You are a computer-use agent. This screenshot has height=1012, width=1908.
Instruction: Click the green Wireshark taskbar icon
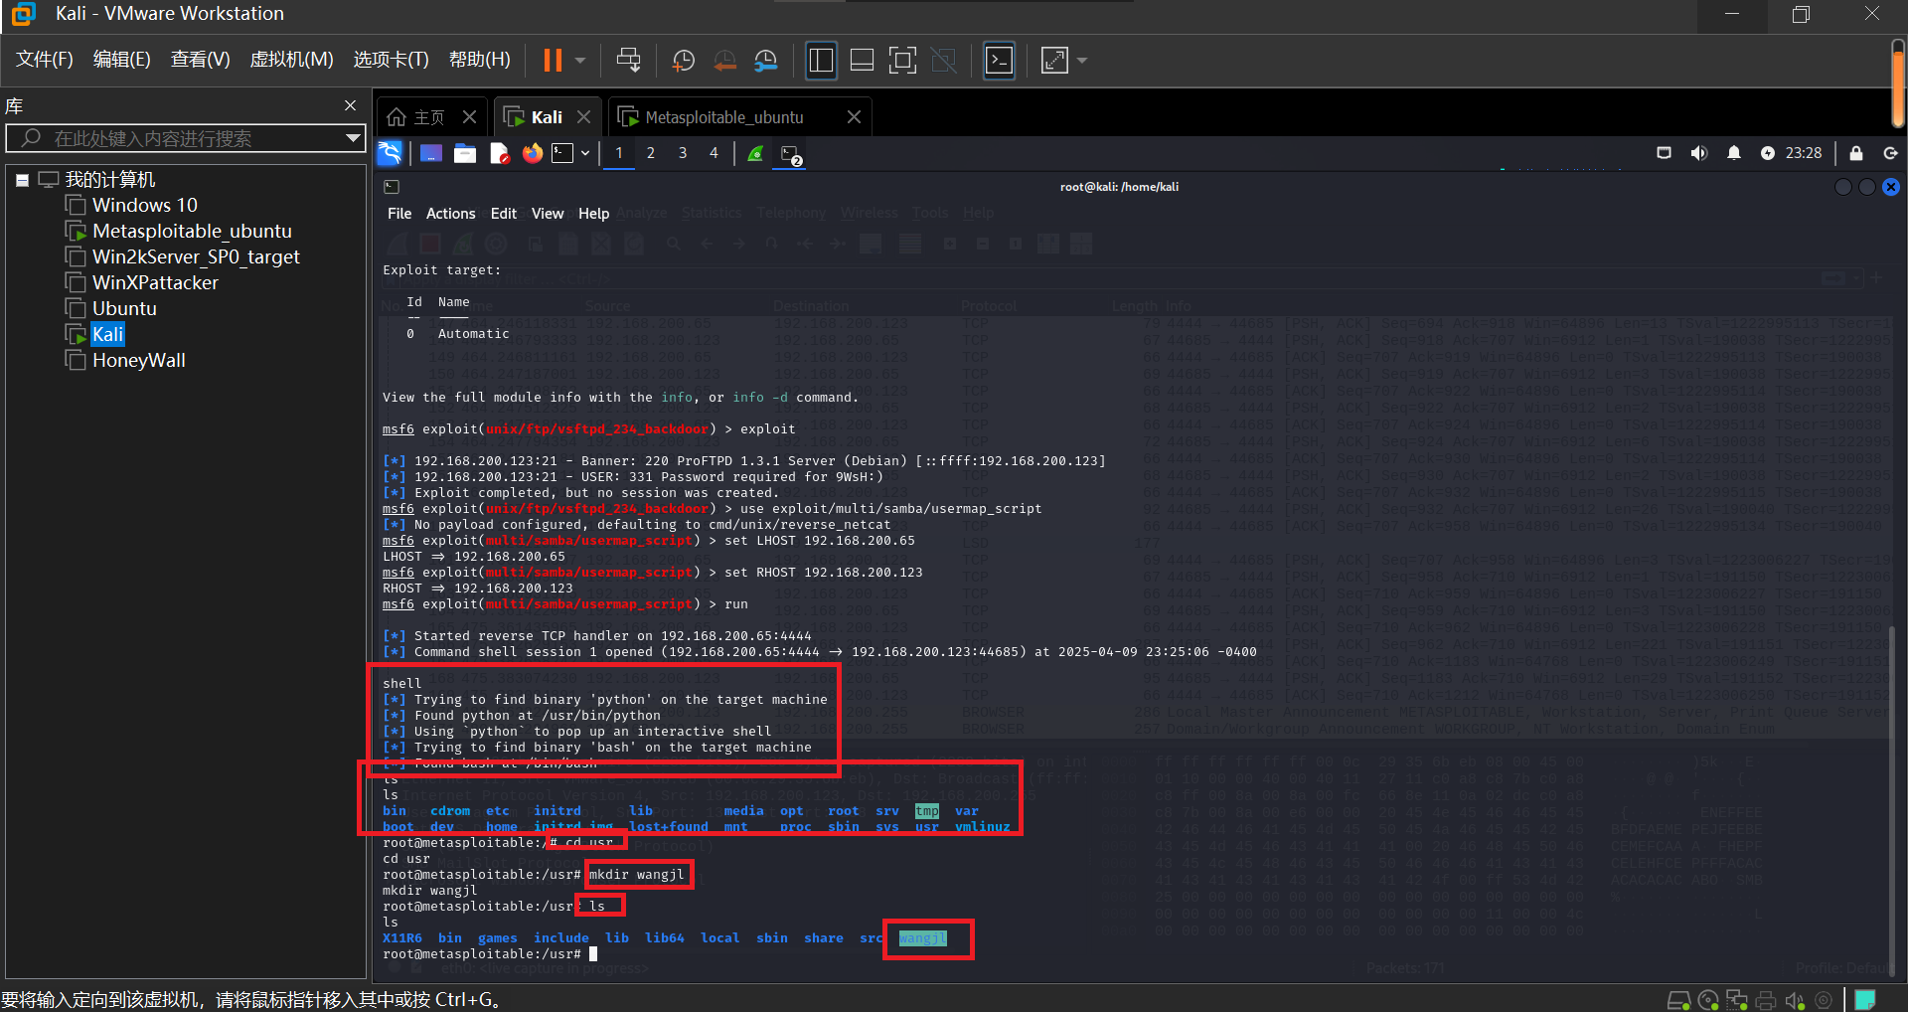(755, 153)
